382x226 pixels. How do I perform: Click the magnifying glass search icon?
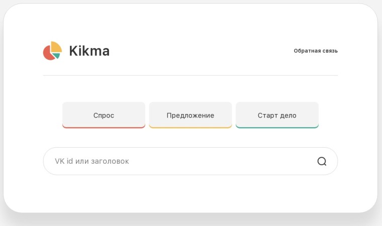pyautogui.click(x=322, y=161)
